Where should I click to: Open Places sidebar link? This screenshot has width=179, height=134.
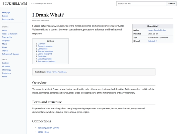pyautogui.click(x=4, y=47)
